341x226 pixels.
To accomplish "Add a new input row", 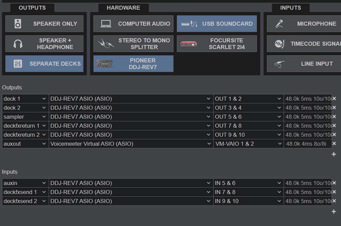I will click(x=334, y=212).
